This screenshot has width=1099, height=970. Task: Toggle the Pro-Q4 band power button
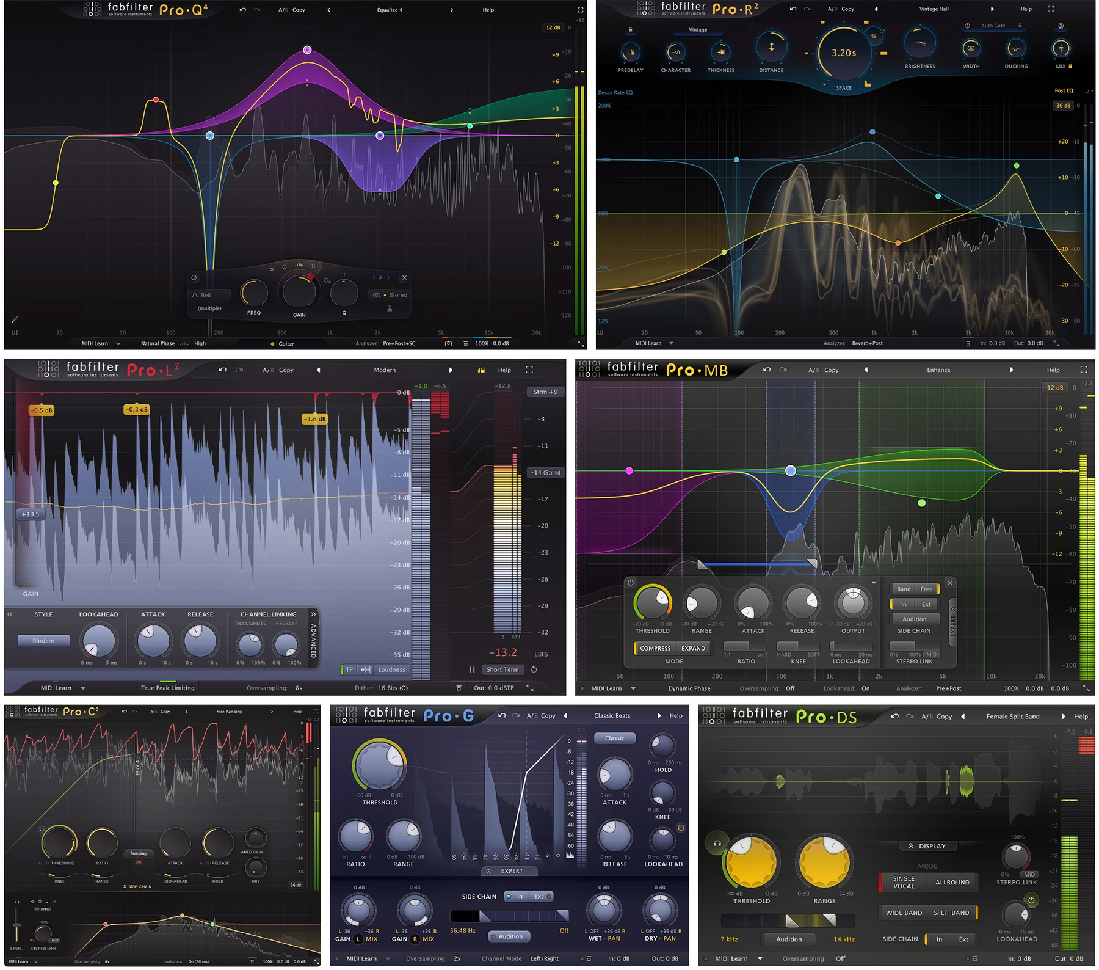point(194,278)
